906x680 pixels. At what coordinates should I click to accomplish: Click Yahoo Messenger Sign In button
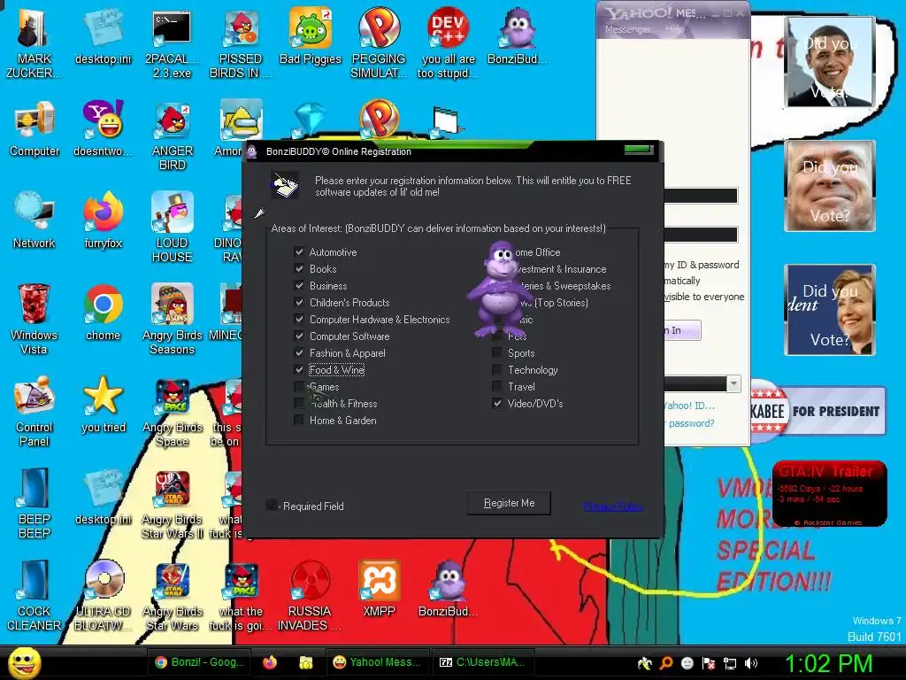coord(682,330)
